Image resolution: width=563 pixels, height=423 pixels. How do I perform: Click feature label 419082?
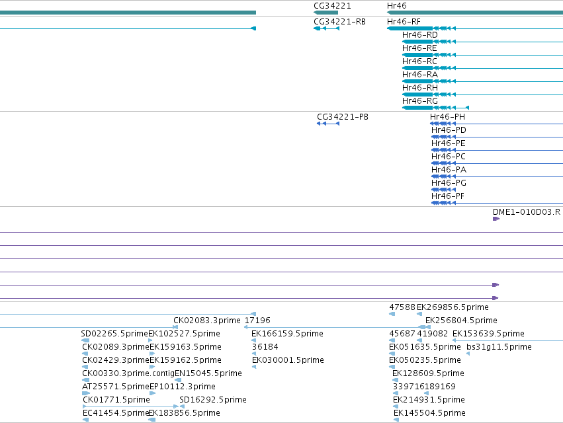pyautogui.click(x=432, y=334)
